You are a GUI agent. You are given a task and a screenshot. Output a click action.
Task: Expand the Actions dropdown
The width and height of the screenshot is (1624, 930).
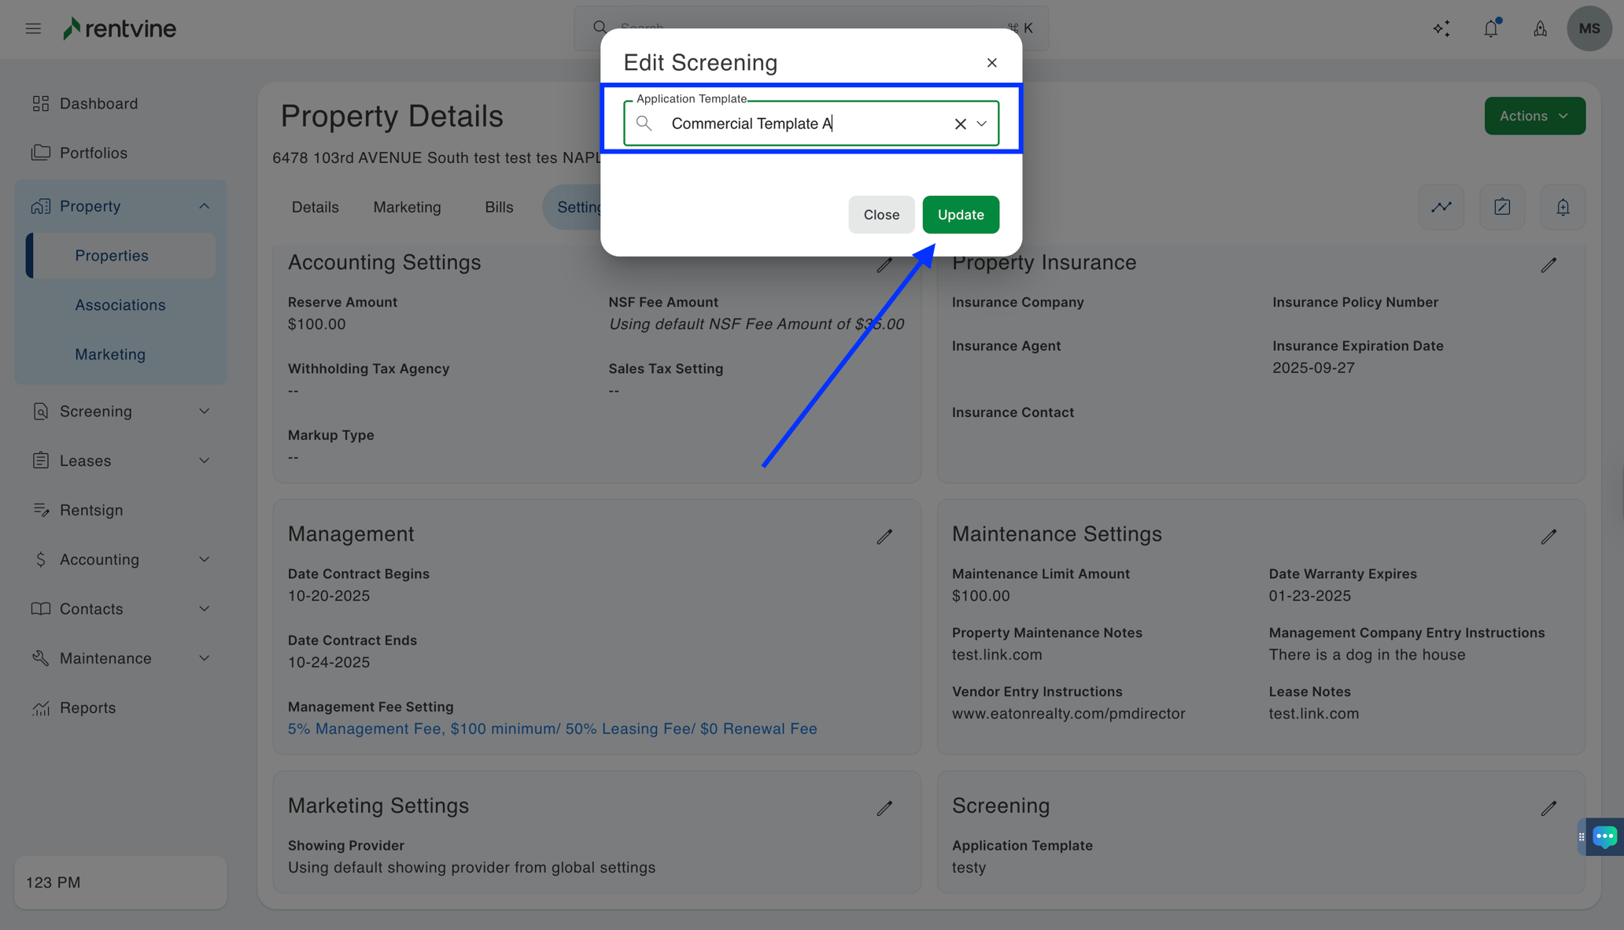[1534, 116]
